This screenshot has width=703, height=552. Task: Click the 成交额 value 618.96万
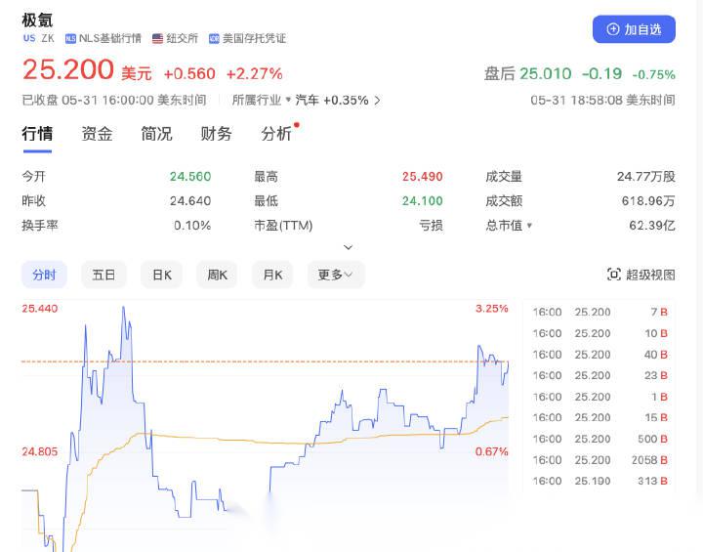pos(648,200)
